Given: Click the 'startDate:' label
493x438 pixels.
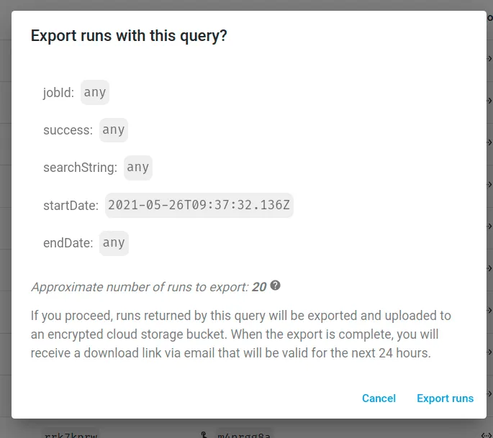Looking at the screenshot, I should tap(71, 206).
